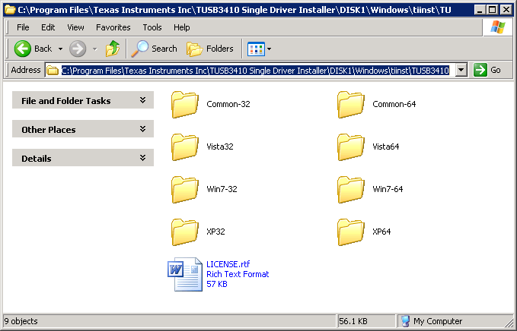Select the XP64 folder icon
This screenshot has width=517, height=331.
pos(350,232)
